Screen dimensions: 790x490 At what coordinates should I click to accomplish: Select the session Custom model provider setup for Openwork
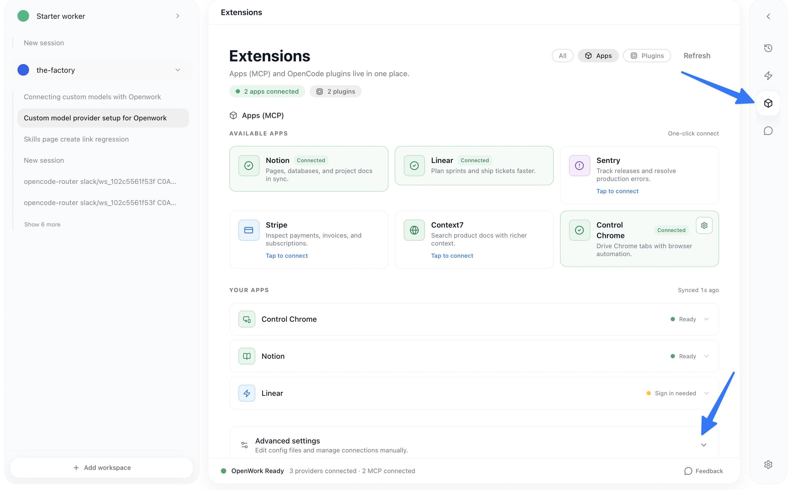(95, 118)
